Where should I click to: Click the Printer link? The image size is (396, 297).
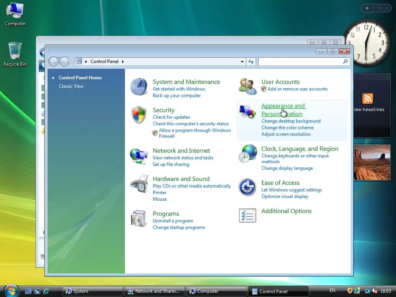[160, 193]
